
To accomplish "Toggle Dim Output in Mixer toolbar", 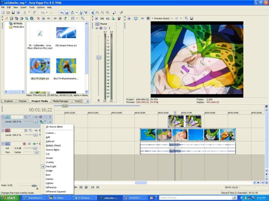I will click(x=108, y=18).
